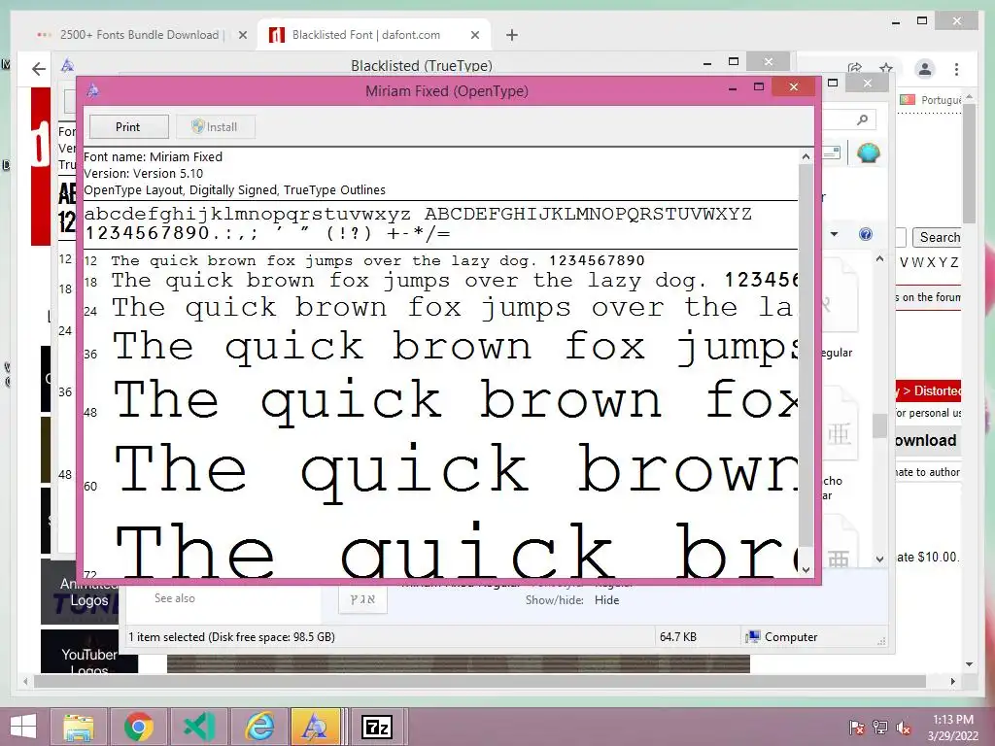The width and height of the screenshot is (995, 746).
Task: Click the YouTuber Logos thumbnail on web page
Action: coord(88,652)
